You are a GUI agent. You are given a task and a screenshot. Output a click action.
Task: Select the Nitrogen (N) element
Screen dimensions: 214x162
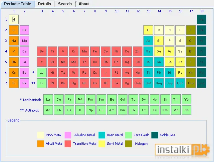pyautogui.click(x=169, y=30)
